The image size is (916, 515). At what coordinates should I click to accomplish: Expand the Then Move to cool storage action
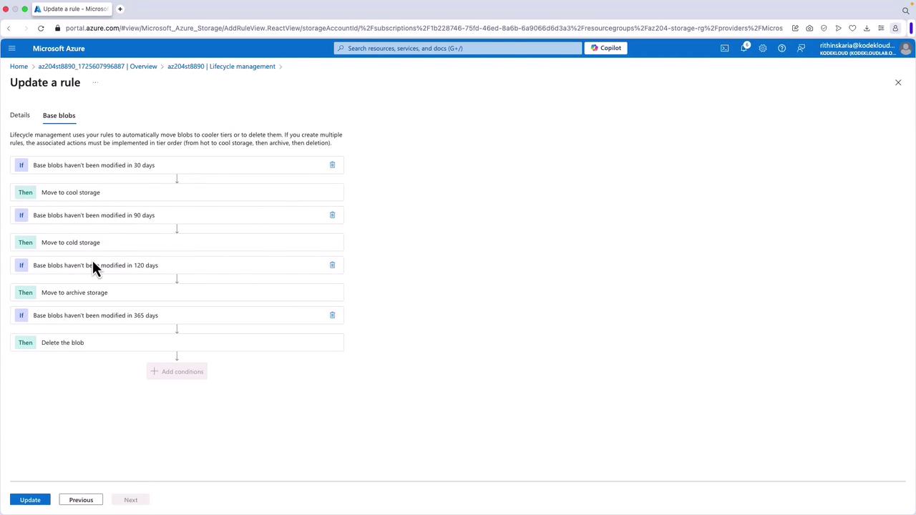(x=177, y=192)
